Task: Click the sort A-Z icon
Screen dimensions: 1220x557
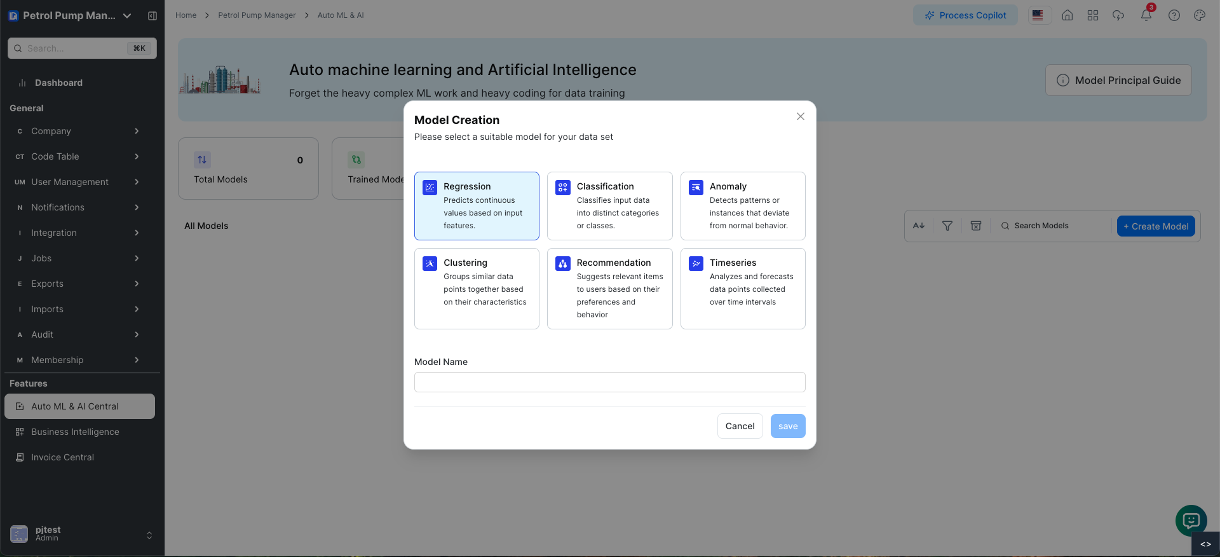Action: [x=919, y=226]
